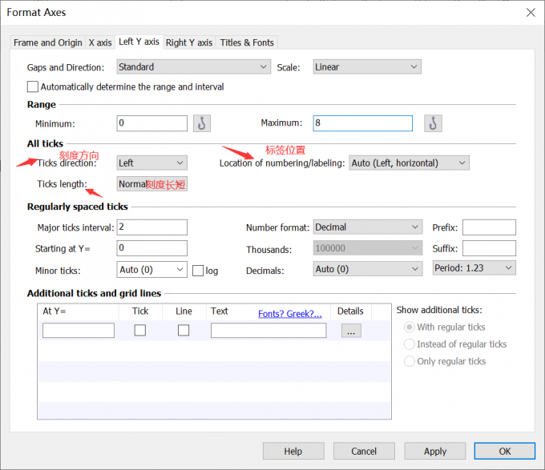Expand the Scale Linear dropdown
This screenshot has height=470, width=545.
pos(367,67)
